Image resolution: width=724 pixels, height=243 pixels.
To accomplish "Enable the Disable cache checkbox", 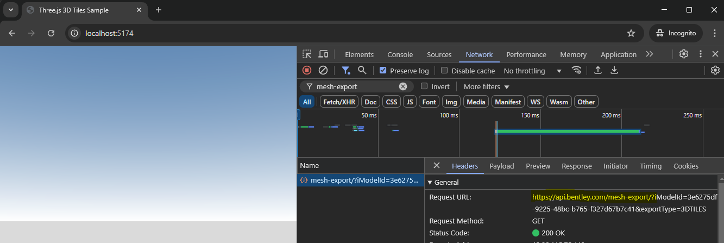I will (x=444, y=71).
